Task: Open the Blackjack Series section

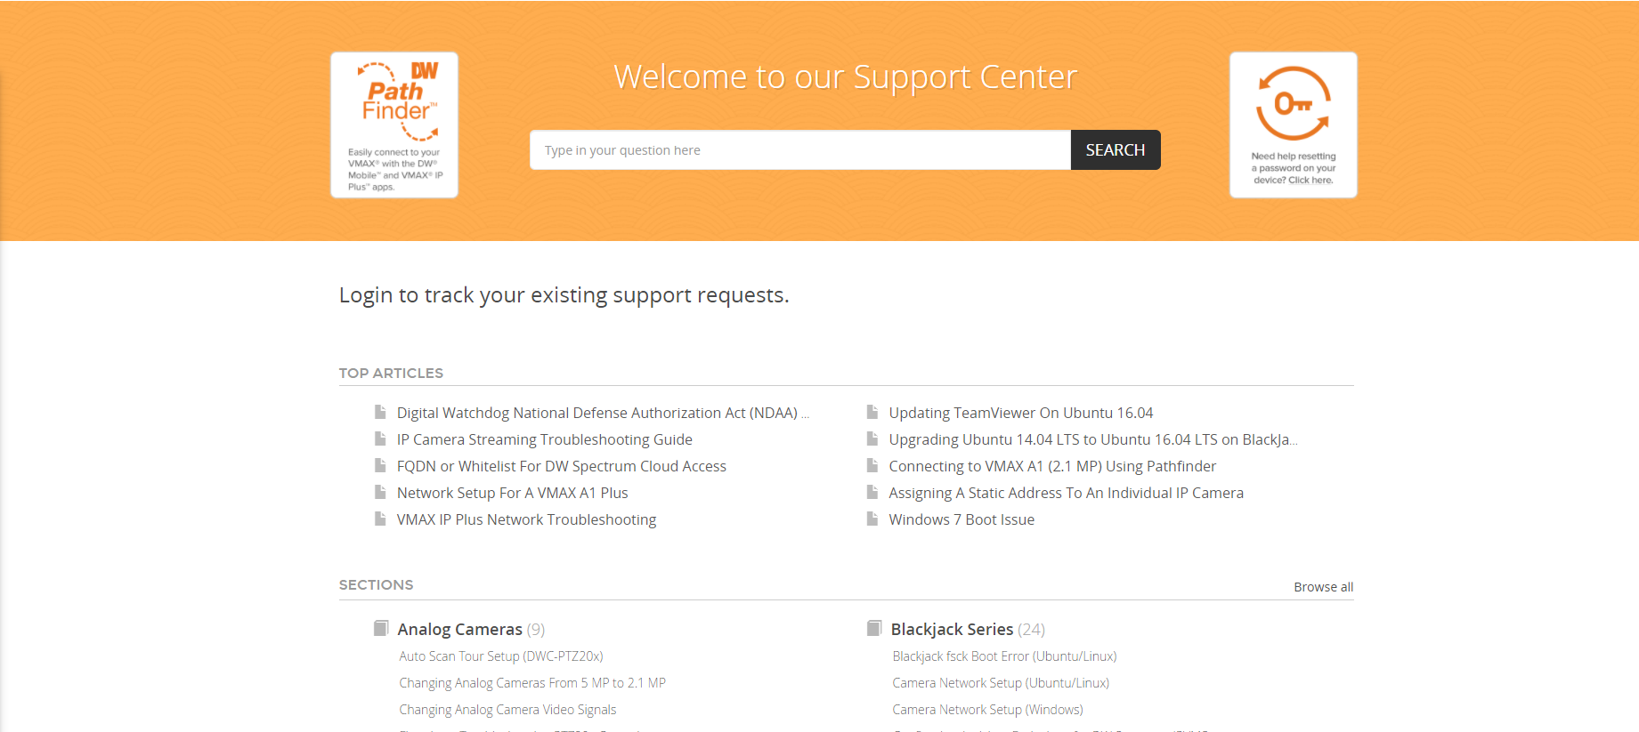Action: coord(952,629)
